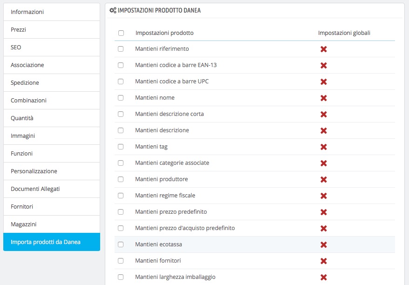The image size is (409, 285).
Task: Click red X icon for Mantieni regime fiscale
Action: pos(324,196)
